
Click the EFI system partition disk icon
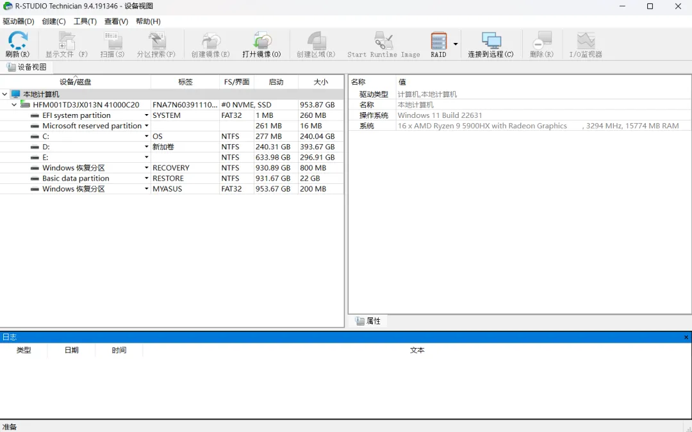pos(35,115)
